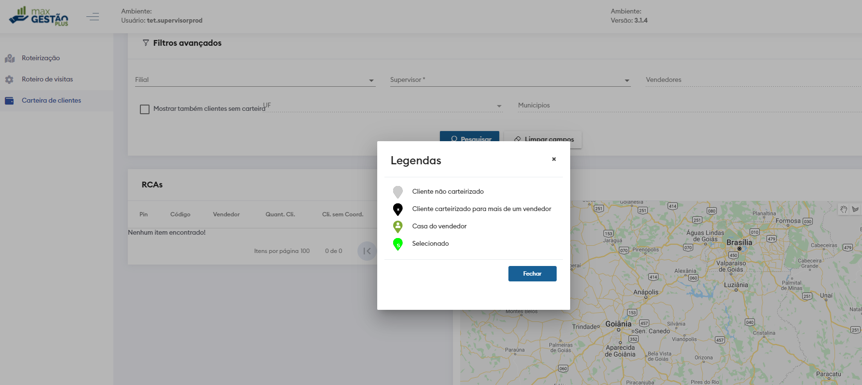Click the bright green Selecionado pin
The width and height of the screenshot is (862, 385).
[x=397, y=244]
